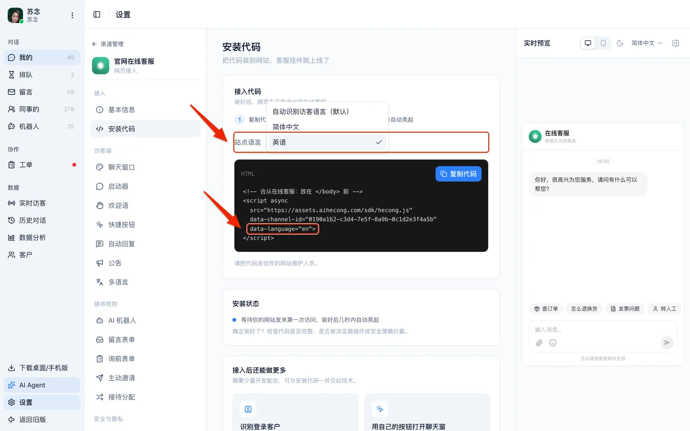Open 安装代码 settings page
690x431 pixels.
(145, 129)
